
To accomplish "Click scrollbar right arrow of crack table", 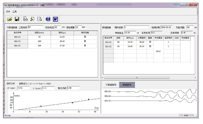I will pos(195,77).
